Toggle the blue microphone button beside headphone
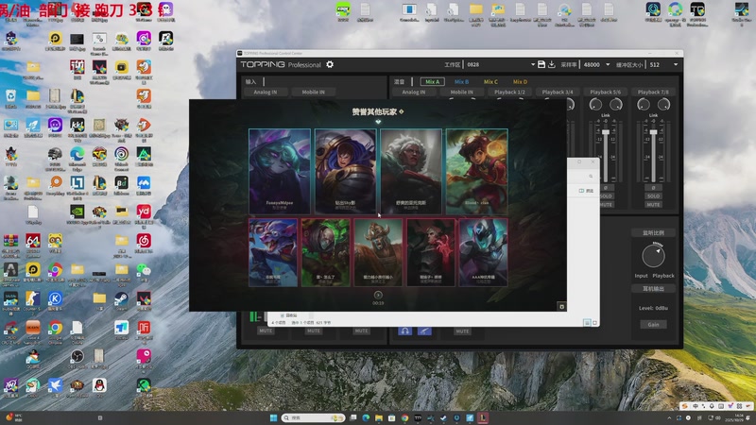 (x=424, y=331)
